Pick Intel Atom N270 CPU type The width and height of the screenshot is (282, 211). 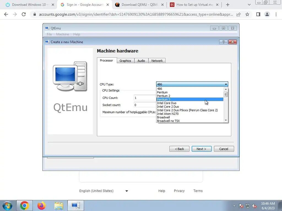tap(190, 114)
